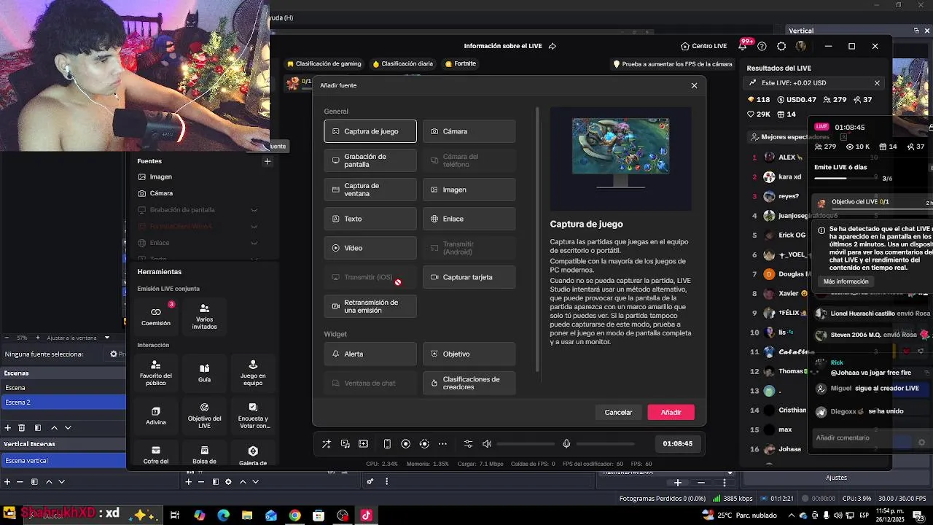Close the Añadir fuente dialog
The image size is (933, 525).
[694, 85]
